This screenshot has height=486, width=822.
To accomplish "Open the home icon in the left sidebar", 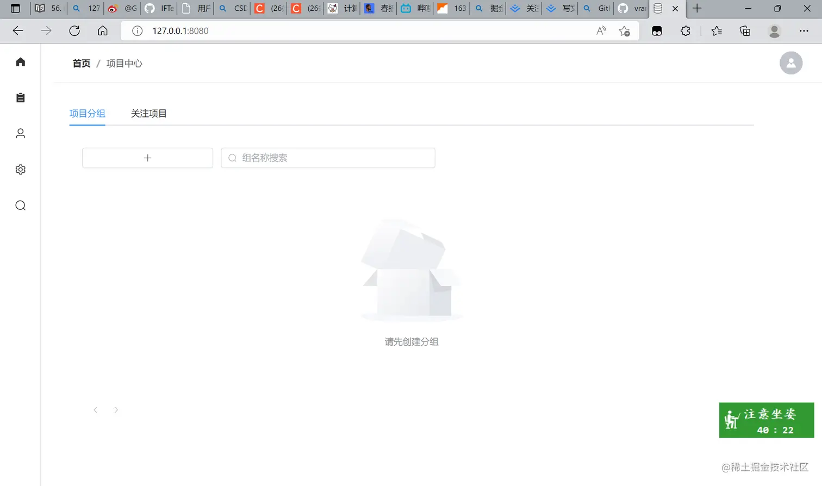I will (21, 61).
